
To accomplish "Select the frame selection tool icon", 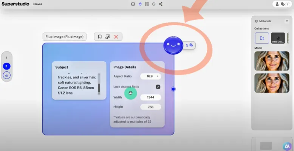I will tap(147, 4).
